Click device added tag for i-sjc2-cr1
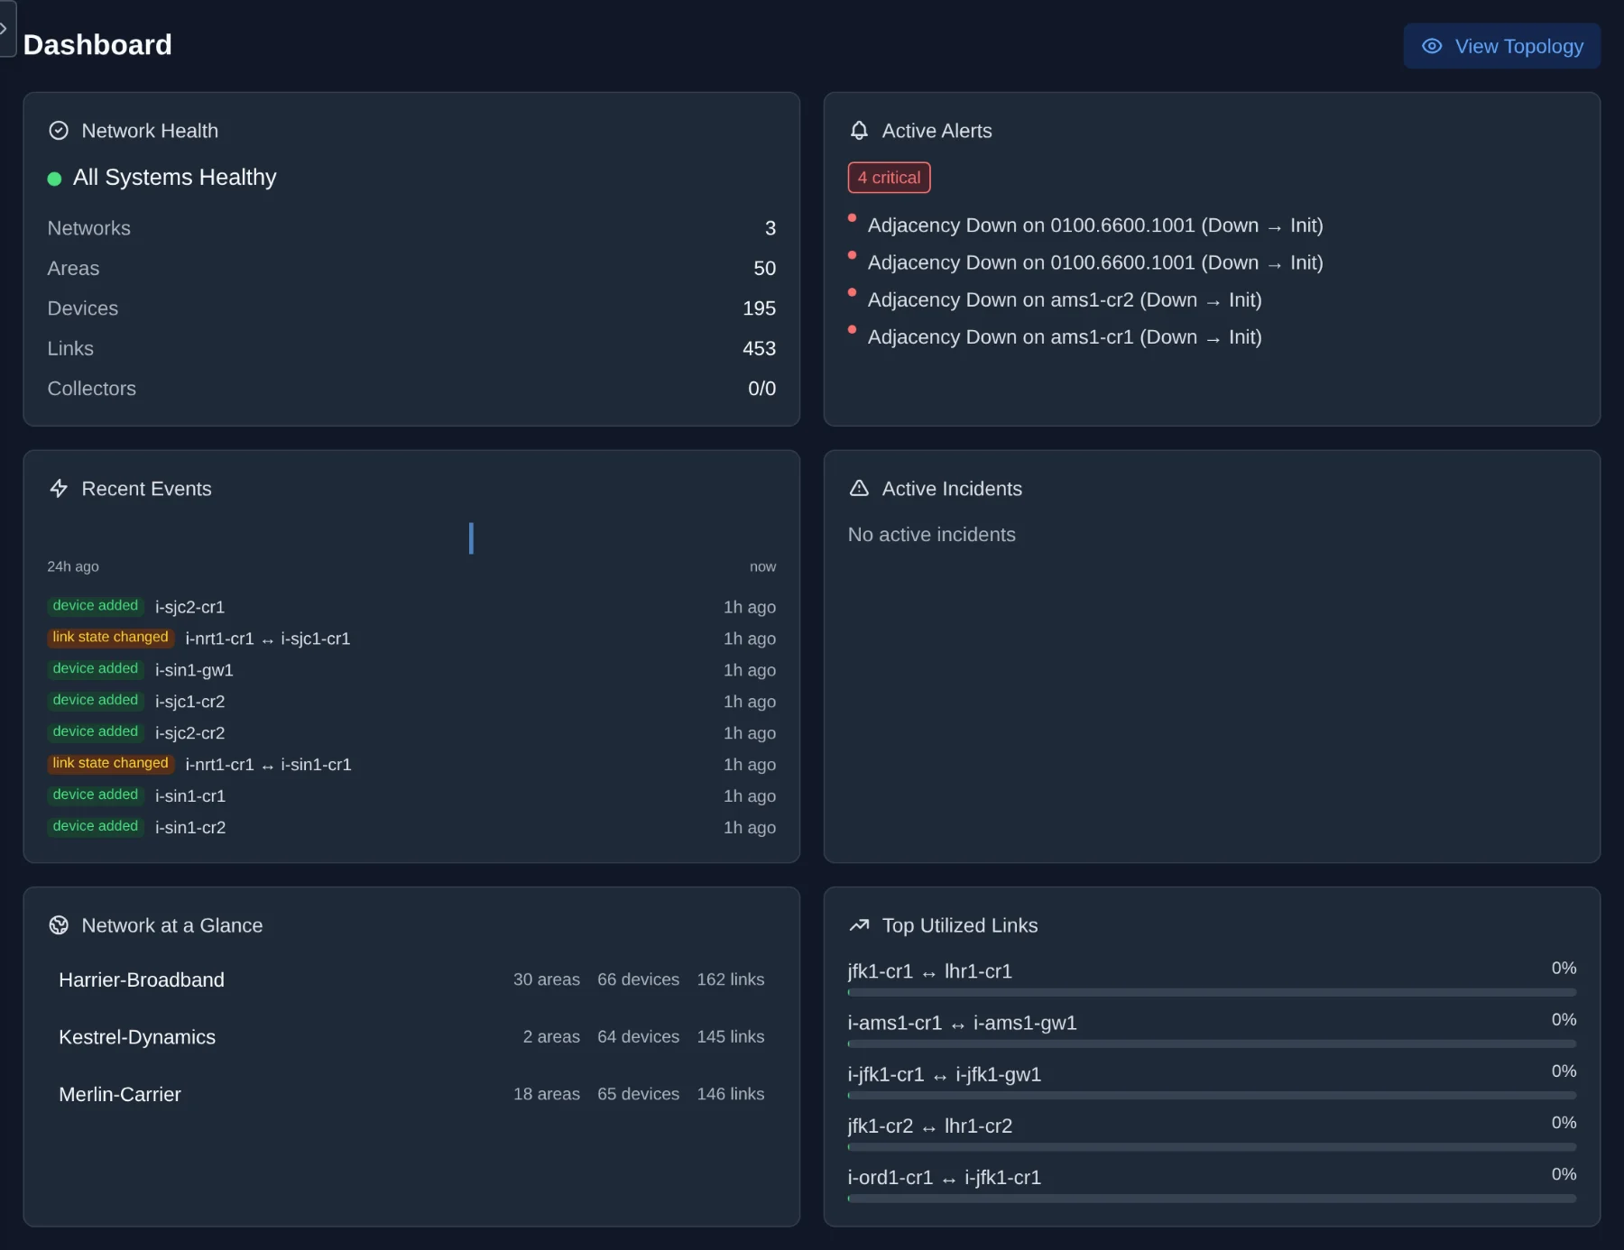1624x1250 pixels. 96,606
